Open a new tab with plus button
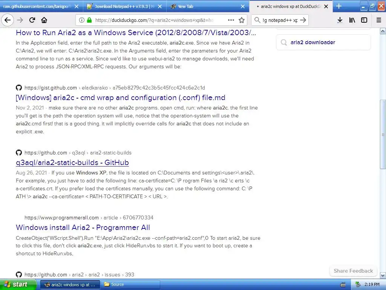 click(339, 6)
